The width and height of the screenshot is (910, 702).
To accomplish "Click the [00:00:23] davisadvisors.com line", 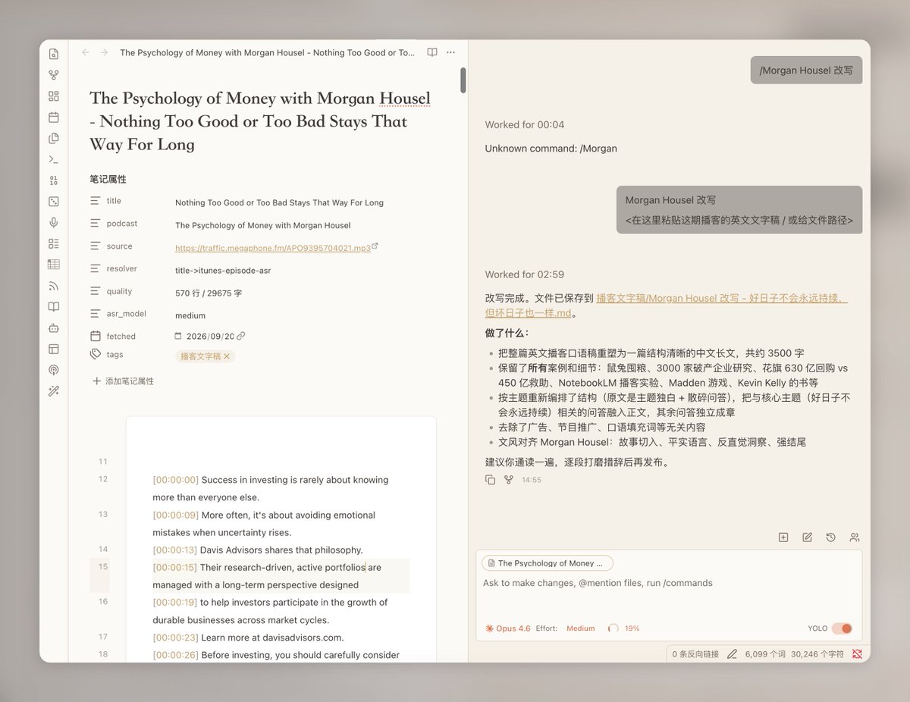I will click(248, 638).
